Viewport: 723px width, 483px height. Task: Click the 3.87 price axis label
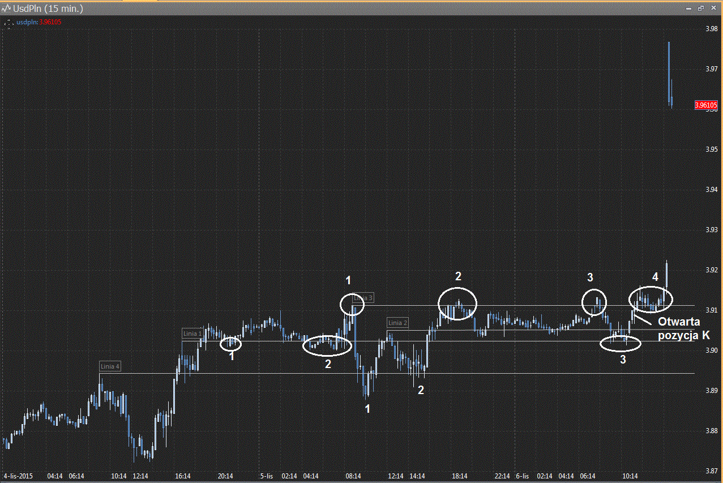click(x=711, y=471)
